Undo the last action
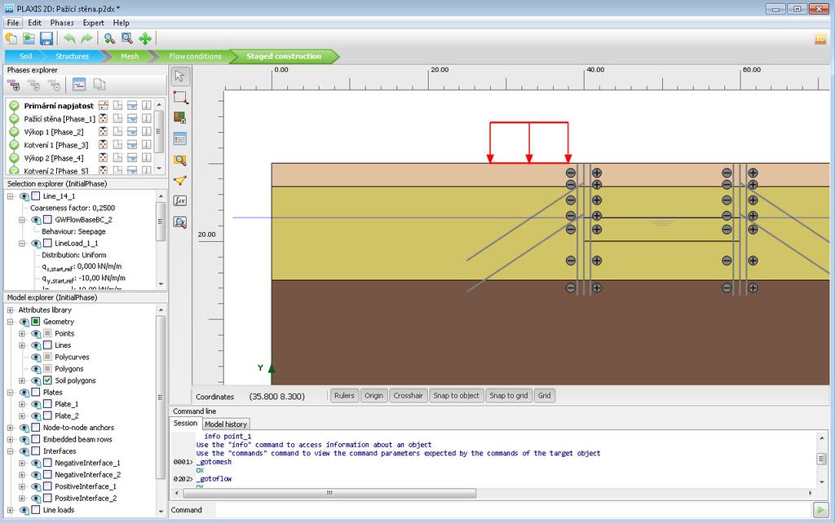 [69, 38]
